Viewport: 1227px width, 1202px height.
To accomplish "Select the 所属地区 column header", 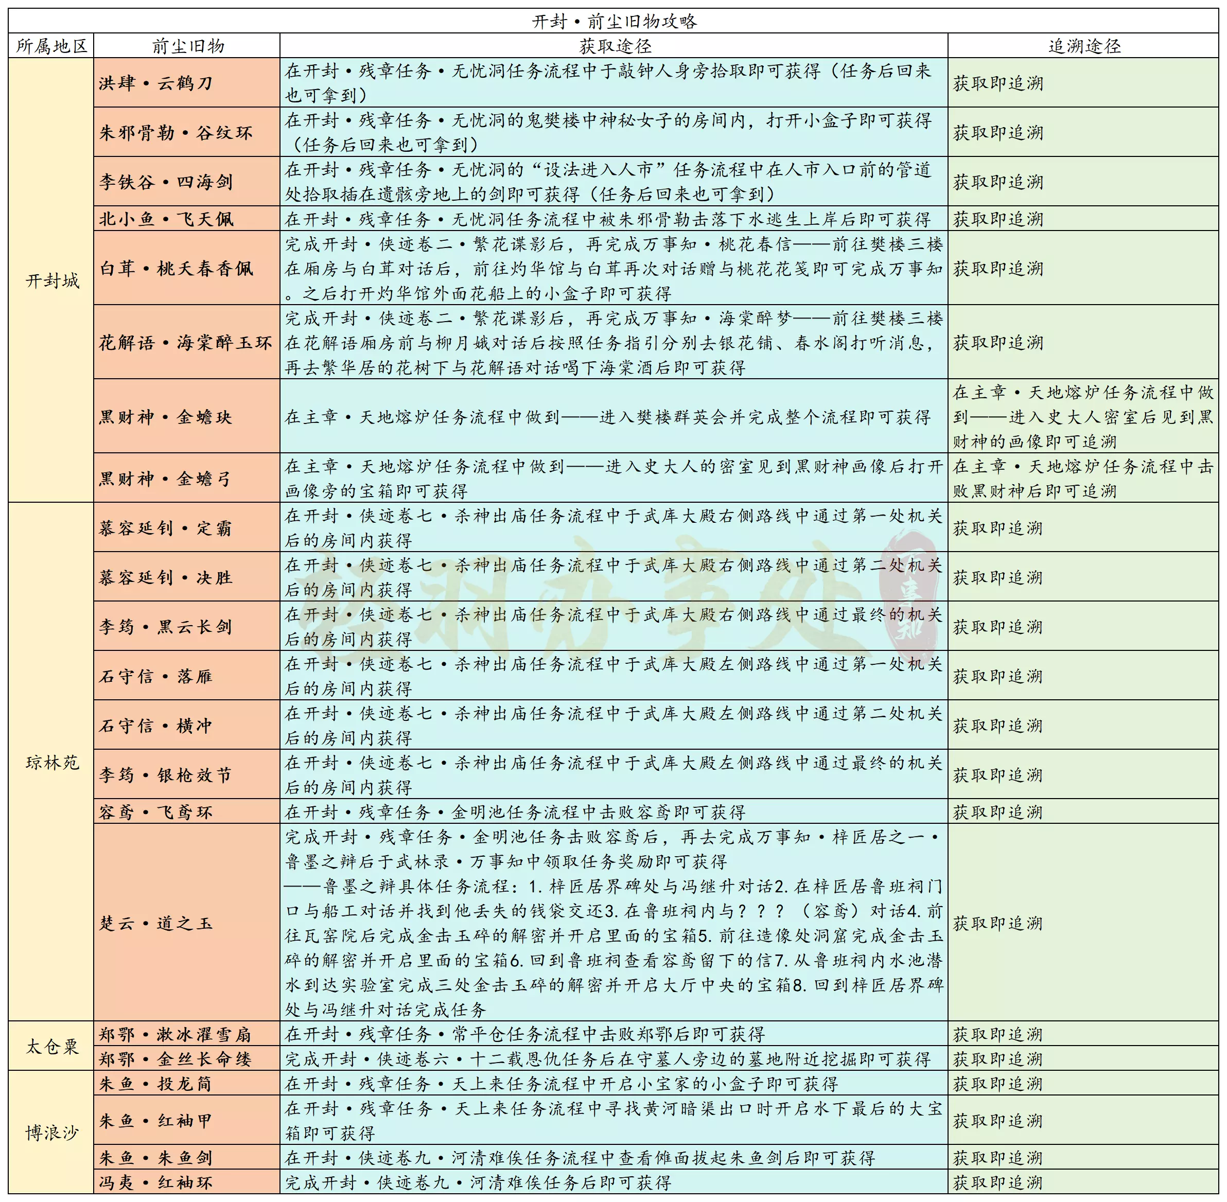I will tap(51, 46).
